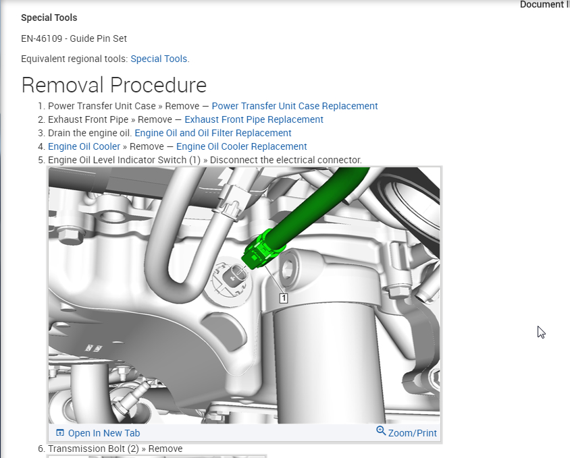Click the 'EN-46109 - Guide Pin Set' text
This screenshot has width=570, height=458.
[x=74, y=38]
